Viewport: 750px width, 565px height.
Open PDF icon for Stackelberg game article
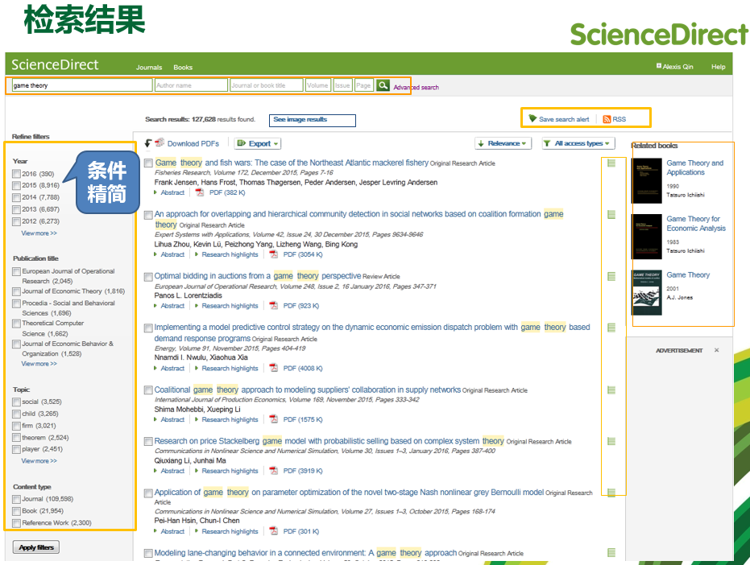[x=274, y=471]
